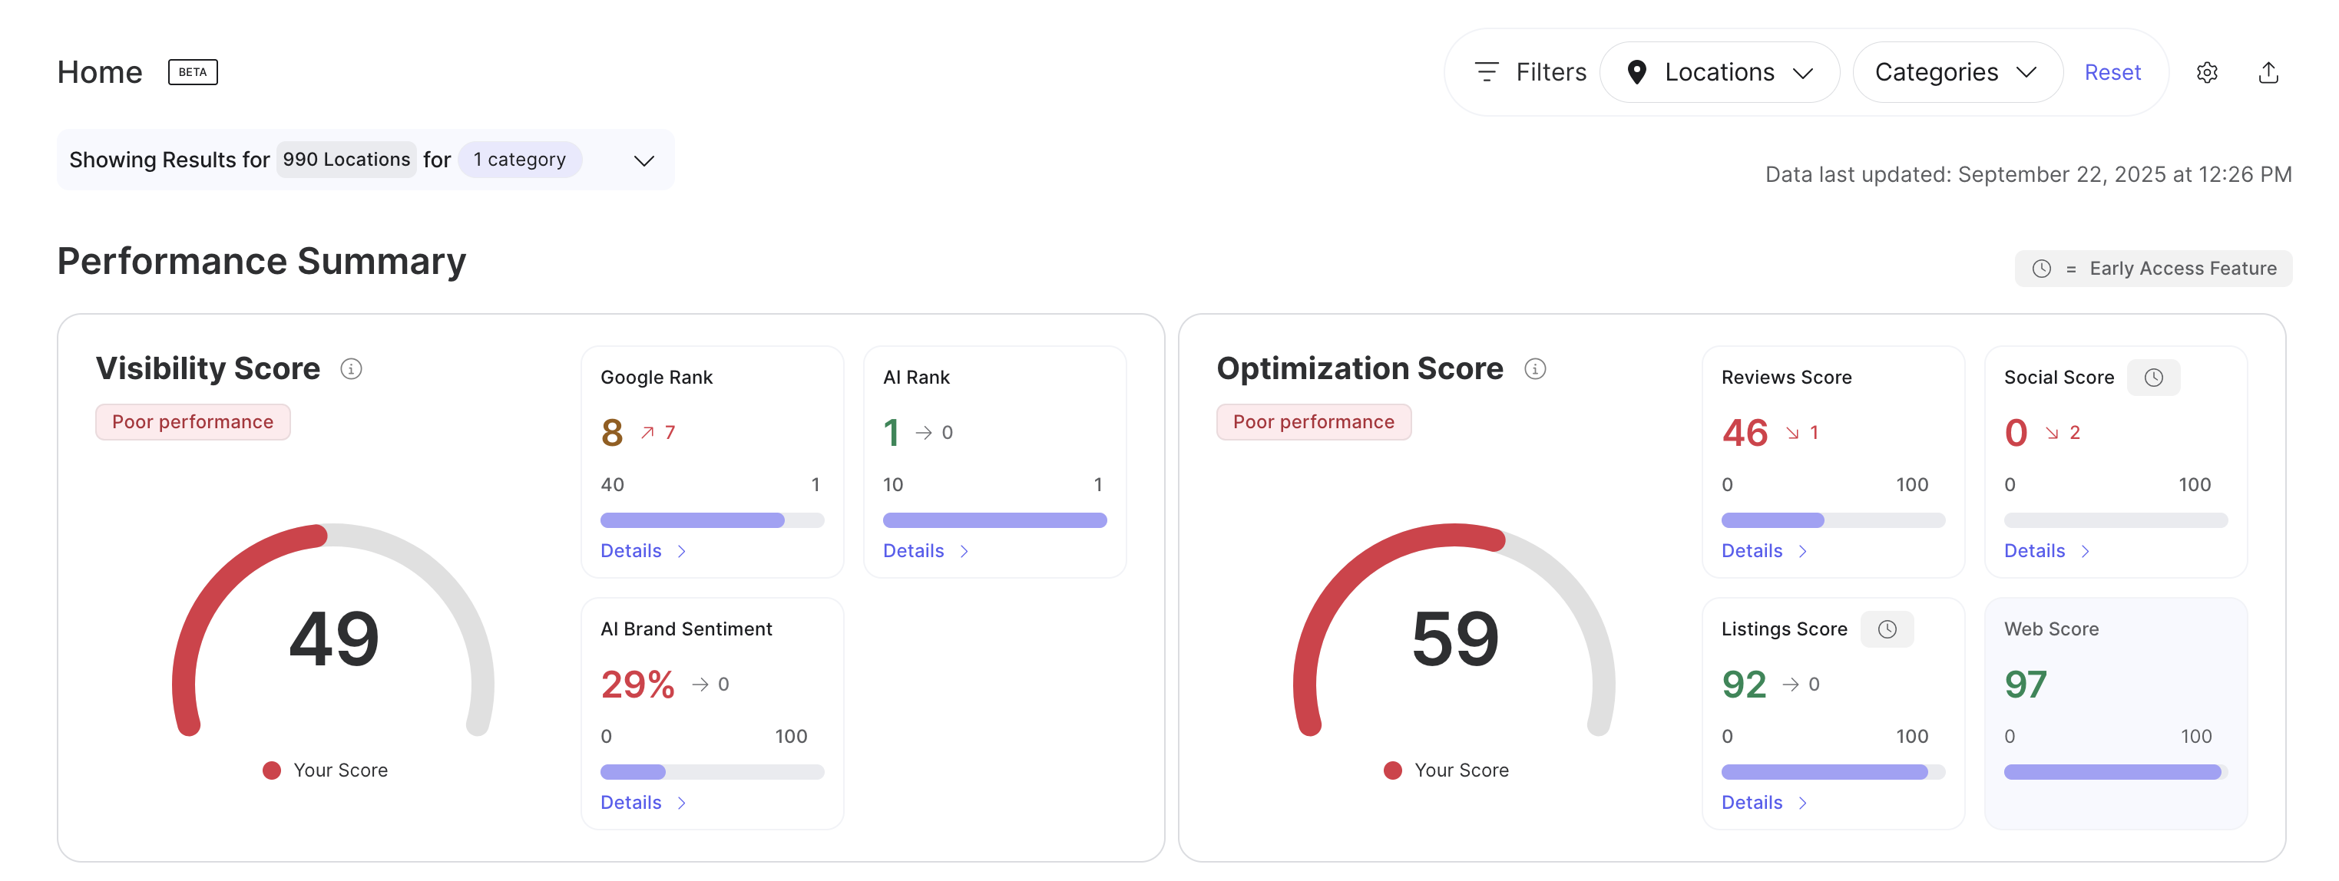Expand the Showing Results summary chevron
The height and width of the screenshot is (881, 2339).
[643, 160]
